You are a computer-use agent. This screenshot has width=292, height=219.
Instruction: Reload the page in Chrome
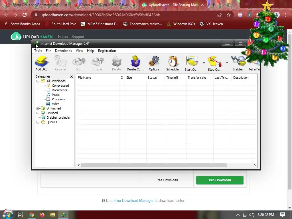coord(25,15)
